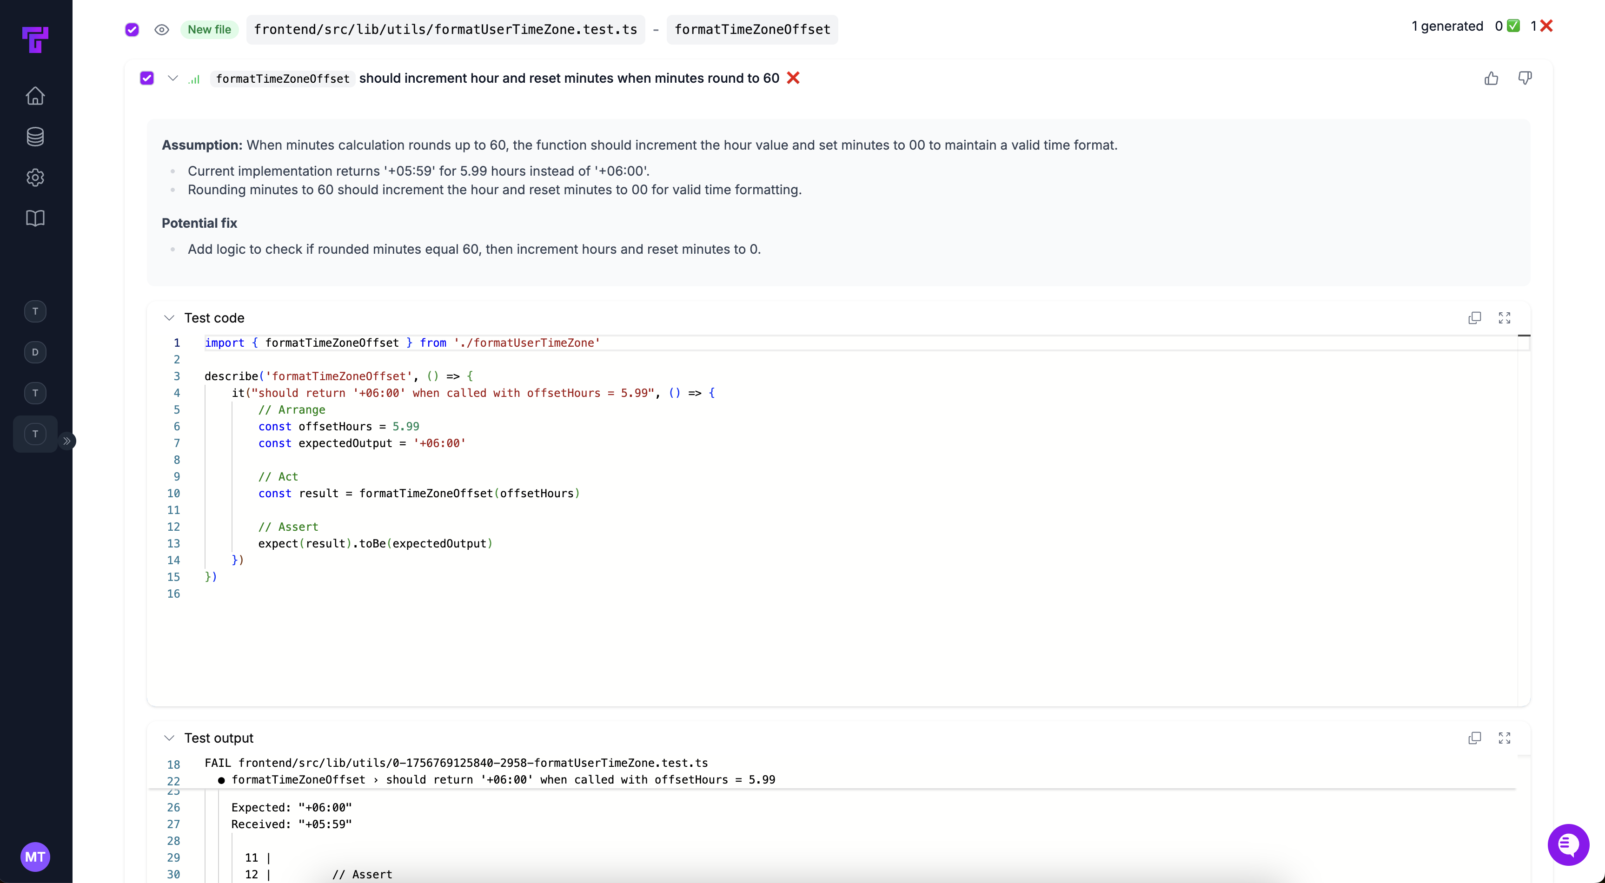Screen dimensions: 1605x883
Task: Click the green passed count check icon
Action: [x=1513, y=26]
